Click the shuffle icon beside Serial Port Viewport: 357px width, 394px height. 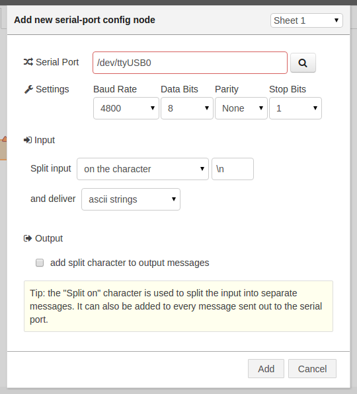coord(28,62)
